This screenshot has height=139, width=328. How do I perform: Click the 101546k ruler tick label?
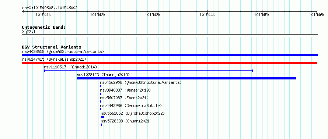(x=317, y=15)
